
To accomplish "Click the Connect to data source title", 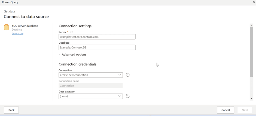I will (26, 17).
